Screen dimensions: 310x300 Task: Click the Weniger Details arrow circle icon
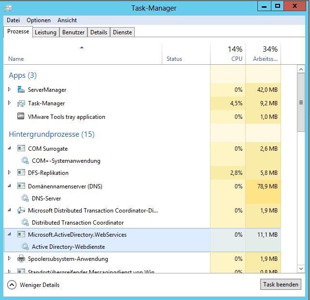pyautogui.click(x=12, y=285)
